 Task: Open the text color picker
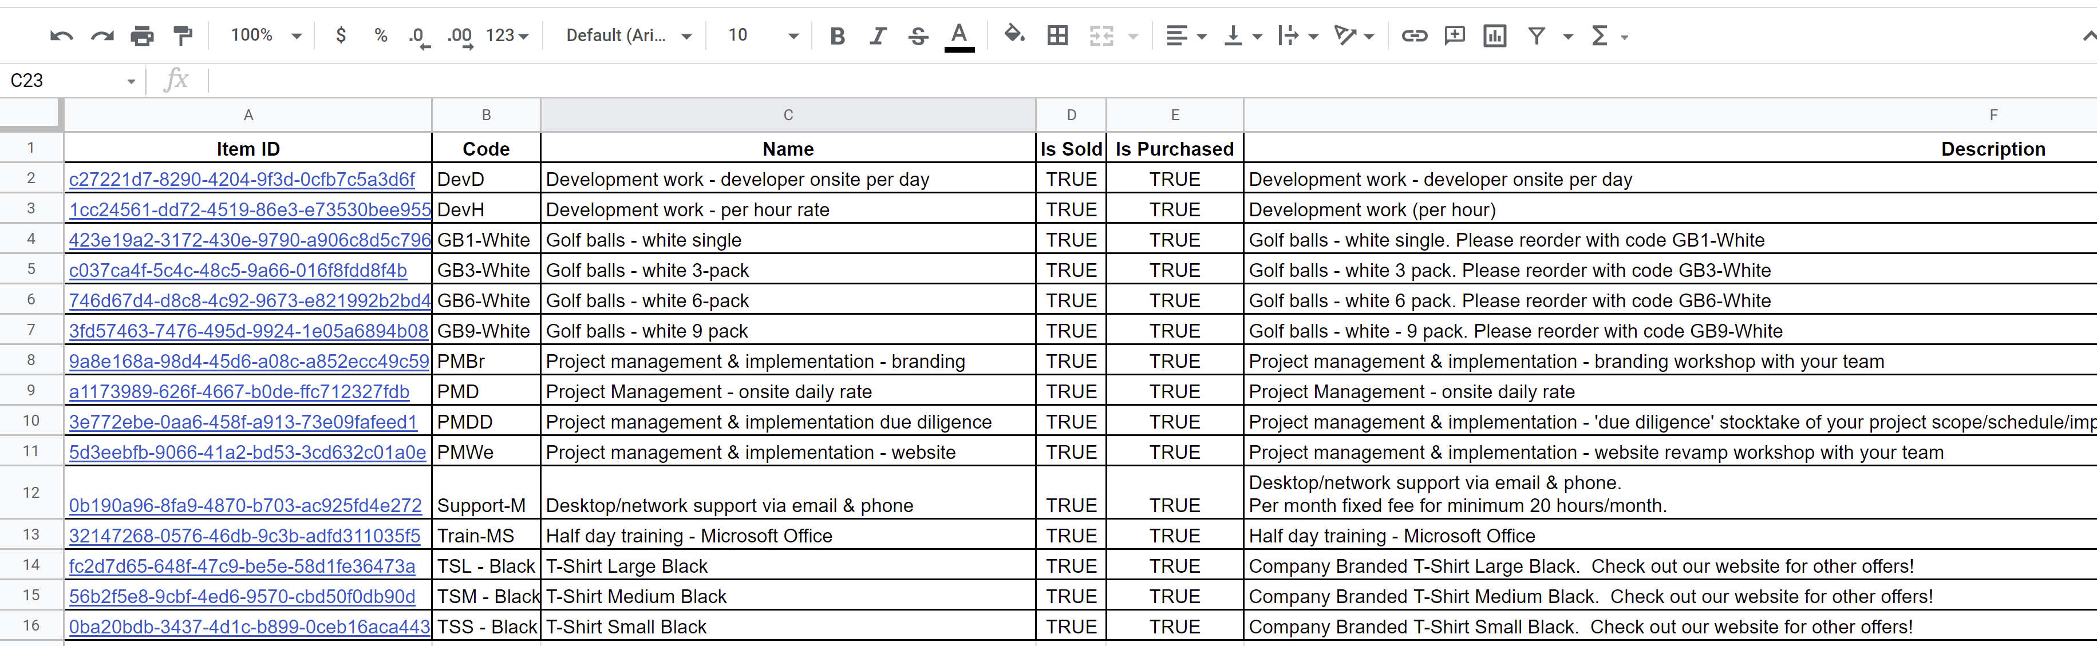(x=960, y=37)
